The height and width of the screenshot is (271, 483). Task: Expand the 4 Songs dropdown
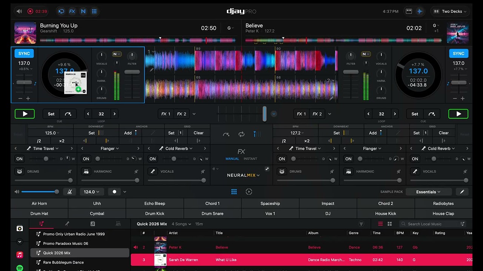point(181,224)
